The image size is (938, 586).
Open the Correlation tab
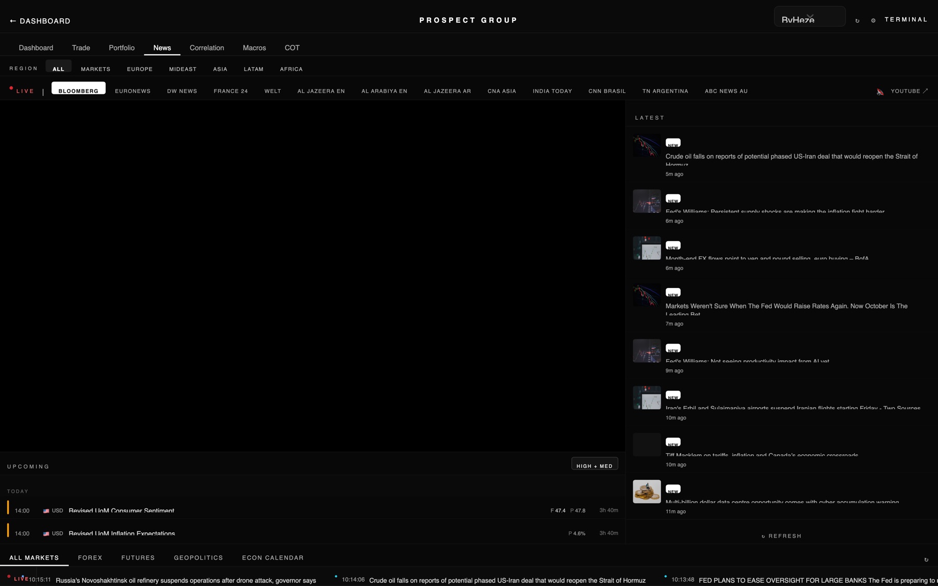click(207, 47)
